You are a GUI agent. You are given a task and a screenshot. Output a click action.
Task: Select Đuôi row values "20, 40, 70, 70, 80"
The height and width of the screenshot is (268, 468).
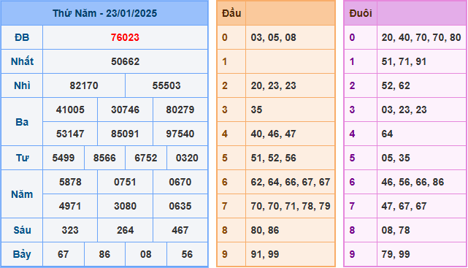(x=421, y=37)
